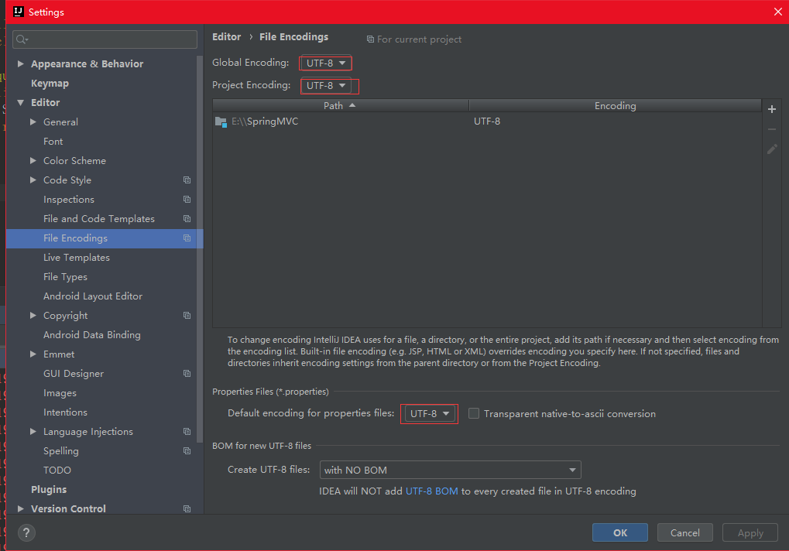Viewport: 789px width, 551px height.
Task: Select File Types in the tree
Action: pyautogui.click(x=65, y=277)
